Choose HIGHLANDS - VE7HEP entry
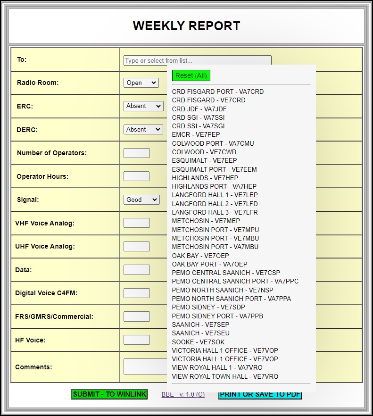Screen dimensions: 373x416 coord(205,178)
